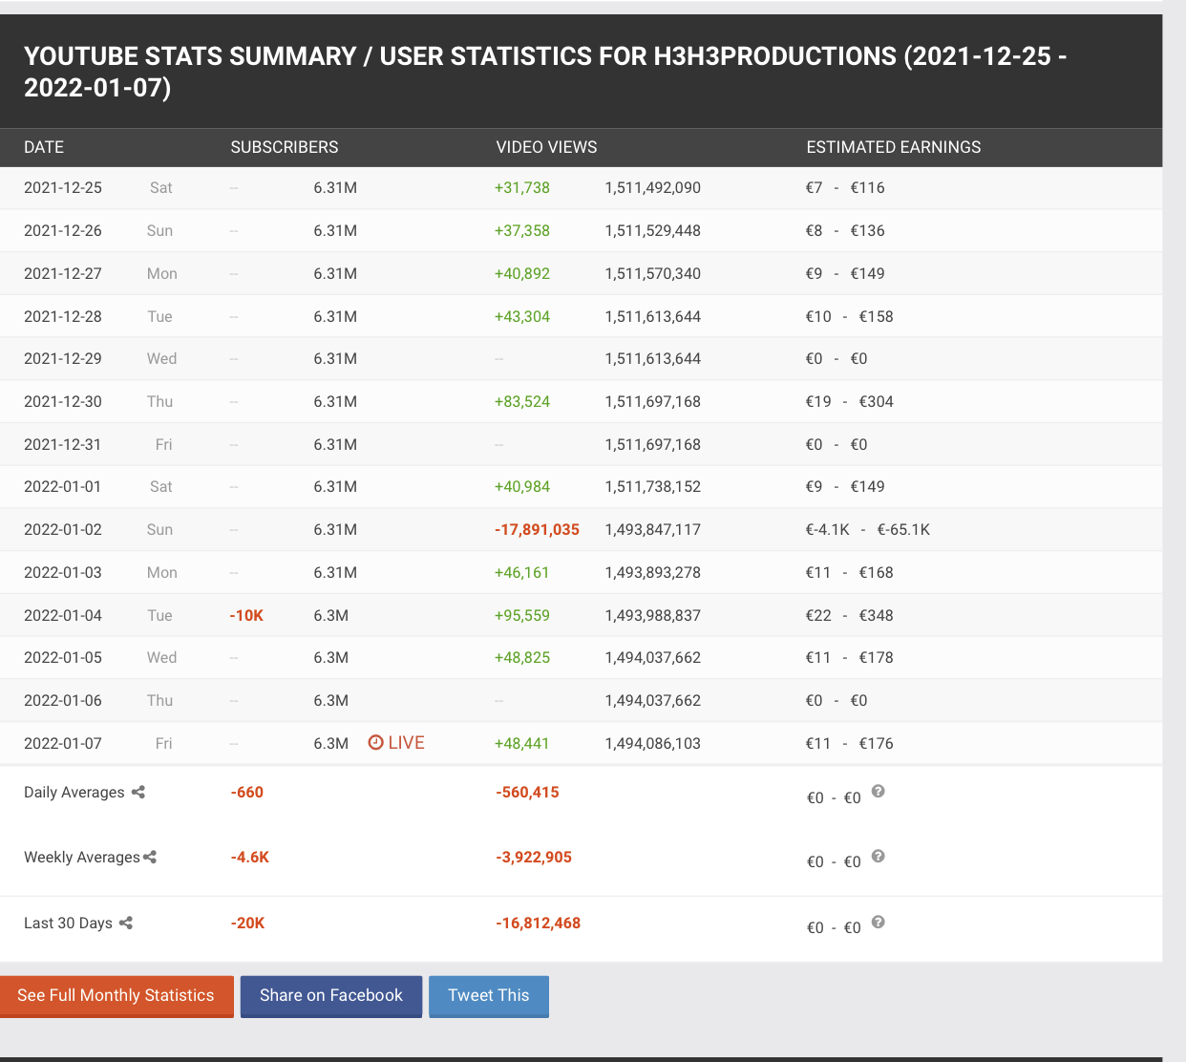Click share icon next to Weekly Averages
Screen dimensions: 1186x1062
pyautogui.click(x=150, y=857)
